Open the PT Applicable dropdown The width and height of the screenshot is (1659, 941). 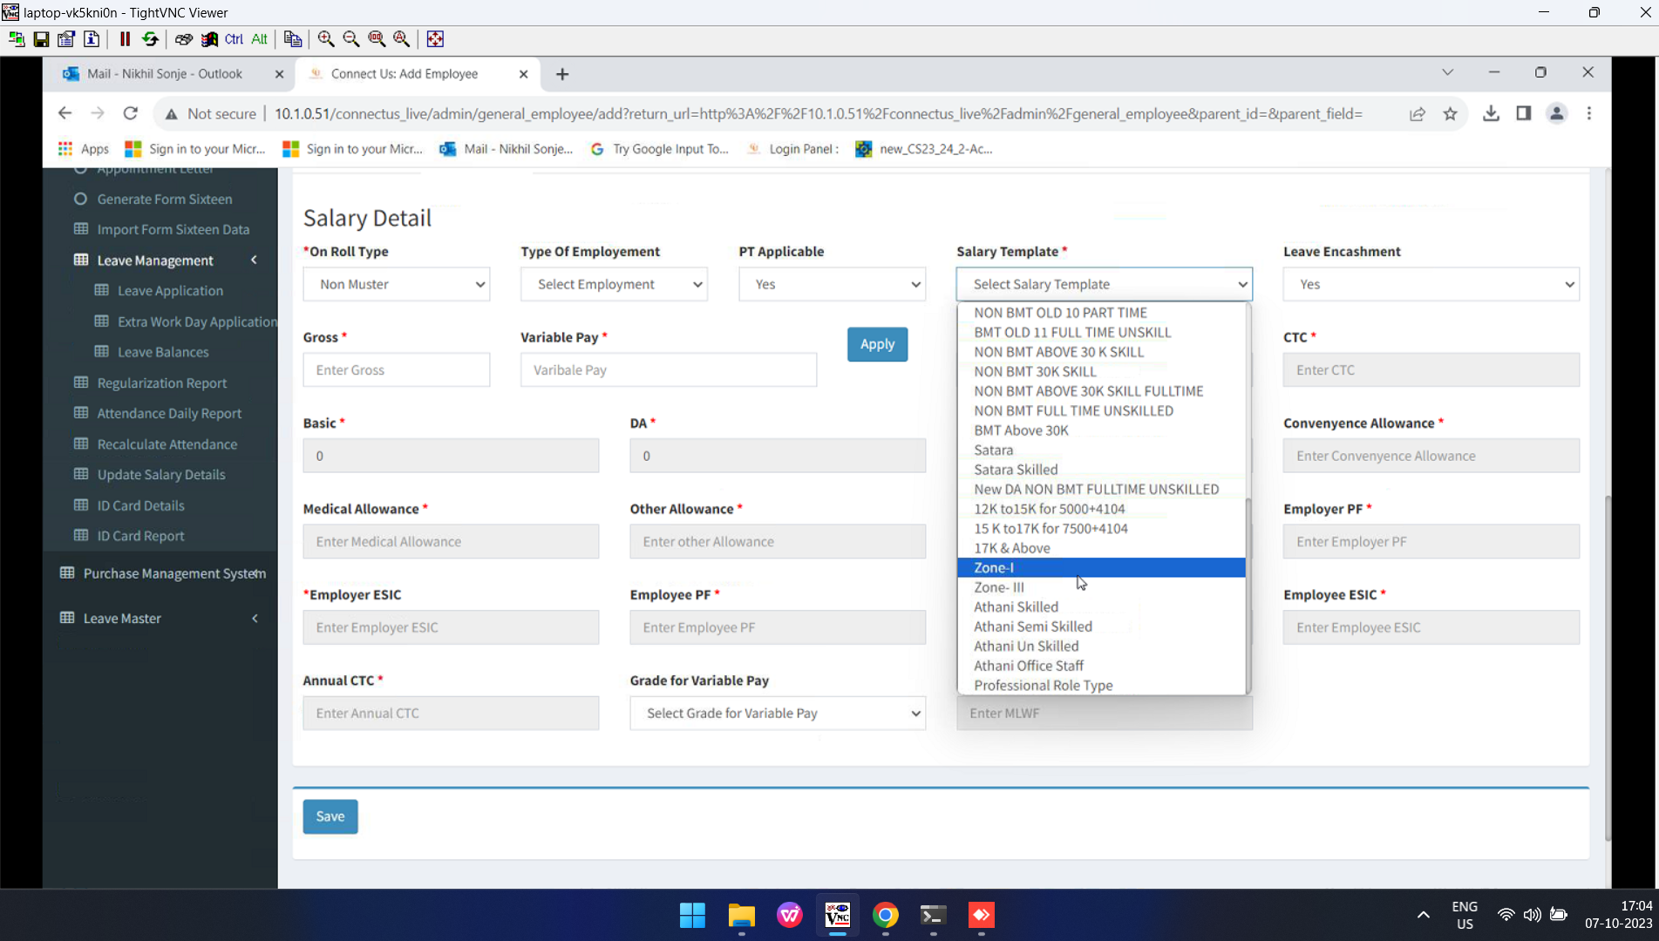click(832, 284)
